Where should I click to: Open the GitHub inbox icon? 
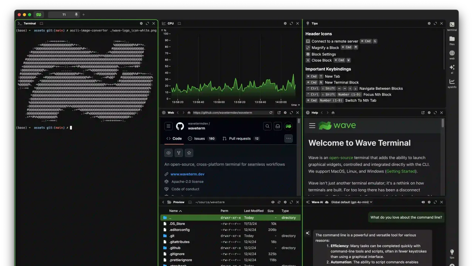click(278, 126)
